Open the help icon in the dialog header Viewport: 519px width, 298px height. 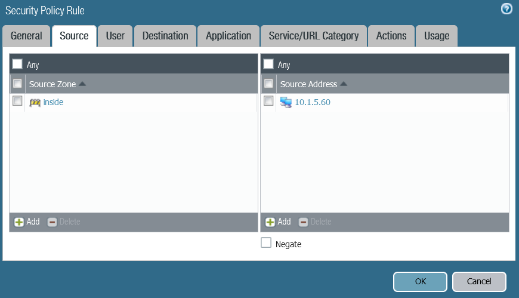(x=506, y=9)
